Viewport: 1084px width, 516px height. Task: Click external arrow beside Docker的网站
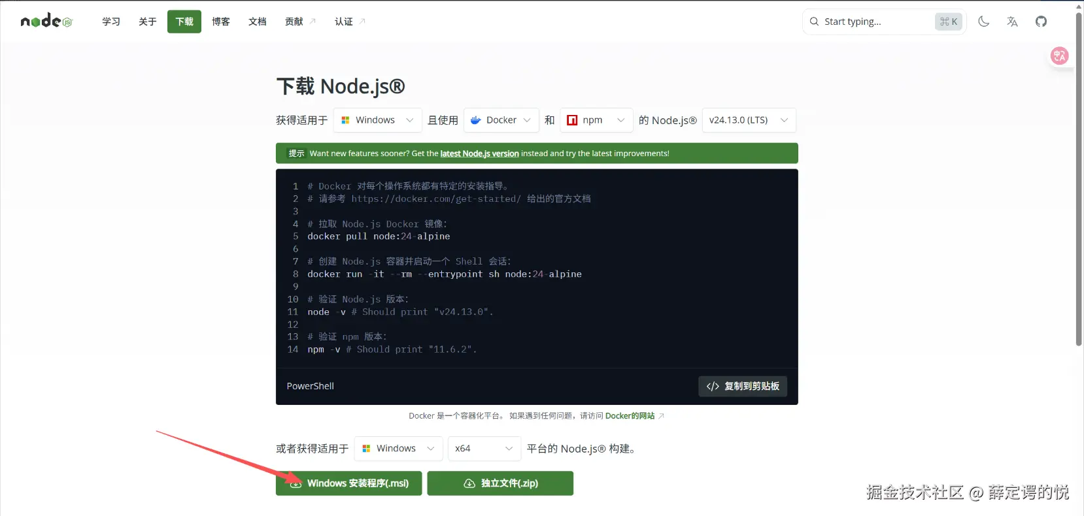coord(661,416)
